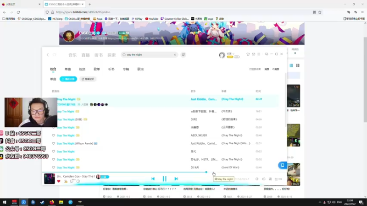This screenshot has width=367, height=206.
Task: Favorite the DJ KAI Stay The Night row
Action: click(x=53, y=168)
